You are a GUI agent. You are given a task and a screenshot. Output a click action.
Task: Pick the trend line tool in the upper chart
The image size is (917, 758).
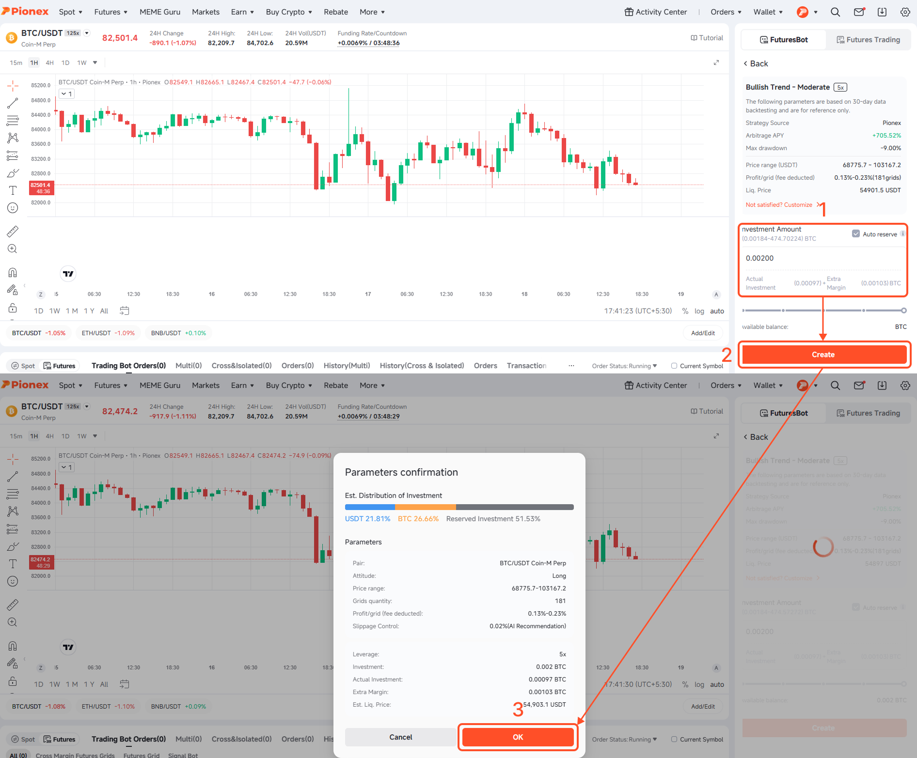(13, 103)
